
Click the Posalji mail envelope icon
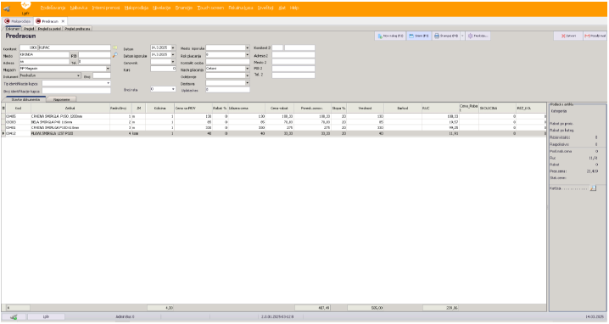point(587,36)
